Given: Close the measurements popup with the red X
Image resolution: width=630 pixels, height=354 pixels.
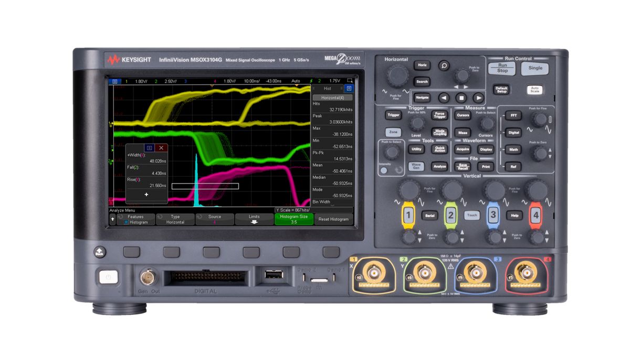Looking at the screenshot, I should pyautogui.click(x=161, y=148).
